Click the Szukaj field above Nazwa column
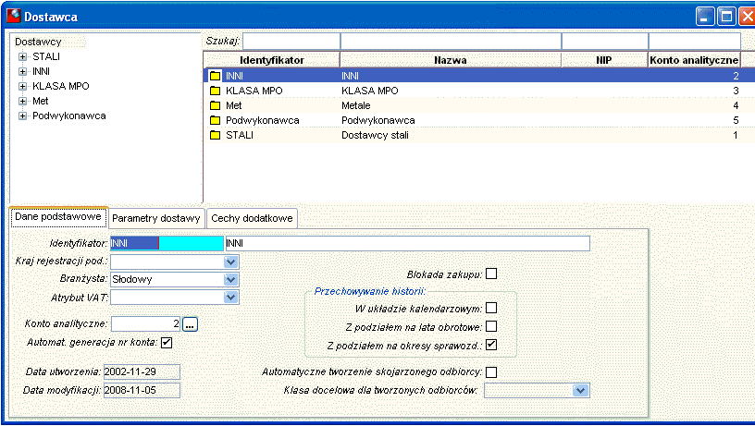755x426 pixels. click(x=451, y=42)
